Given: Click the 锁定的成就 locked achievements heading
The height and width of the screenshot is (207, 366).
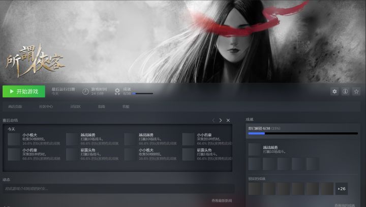Looking at the screenshot, I should coord(257,179).
